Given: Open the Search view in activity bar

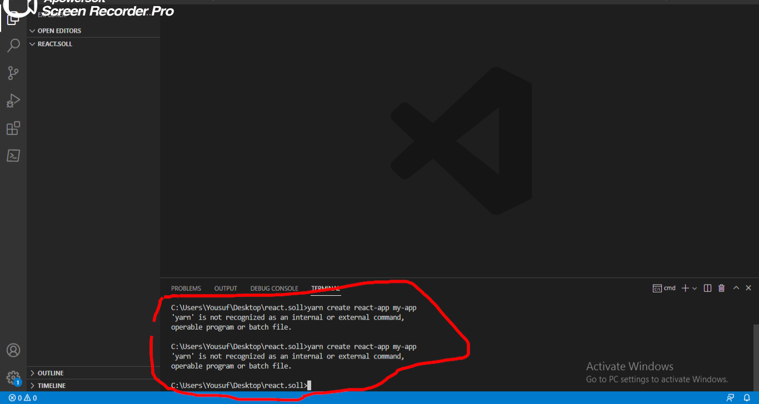Looking at the screenshot, I should point(13,46).
